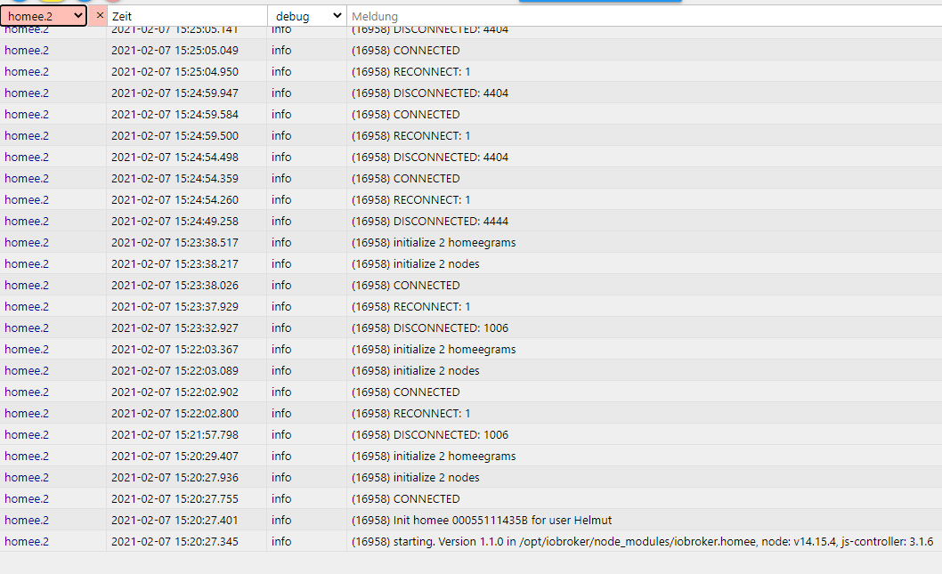
Task: Select DISCONNECTED: 1006 message at 15:23:32.927
Action: click(x=429, y=327)
